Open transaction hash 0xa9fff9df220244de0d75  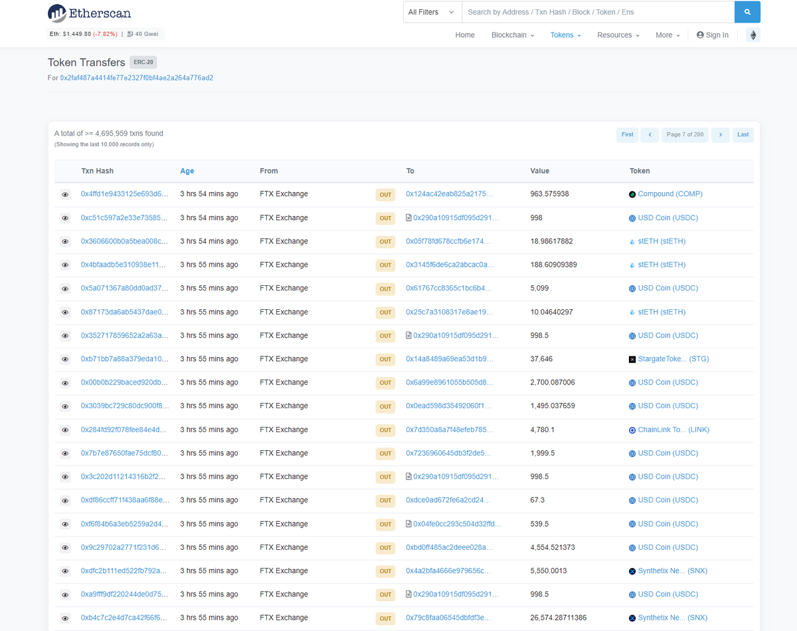(125, 594)
